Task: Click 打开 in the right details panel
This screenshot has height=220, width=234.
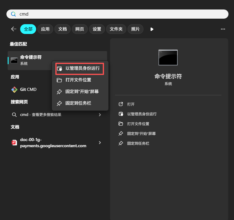Action: pos(131,104)
